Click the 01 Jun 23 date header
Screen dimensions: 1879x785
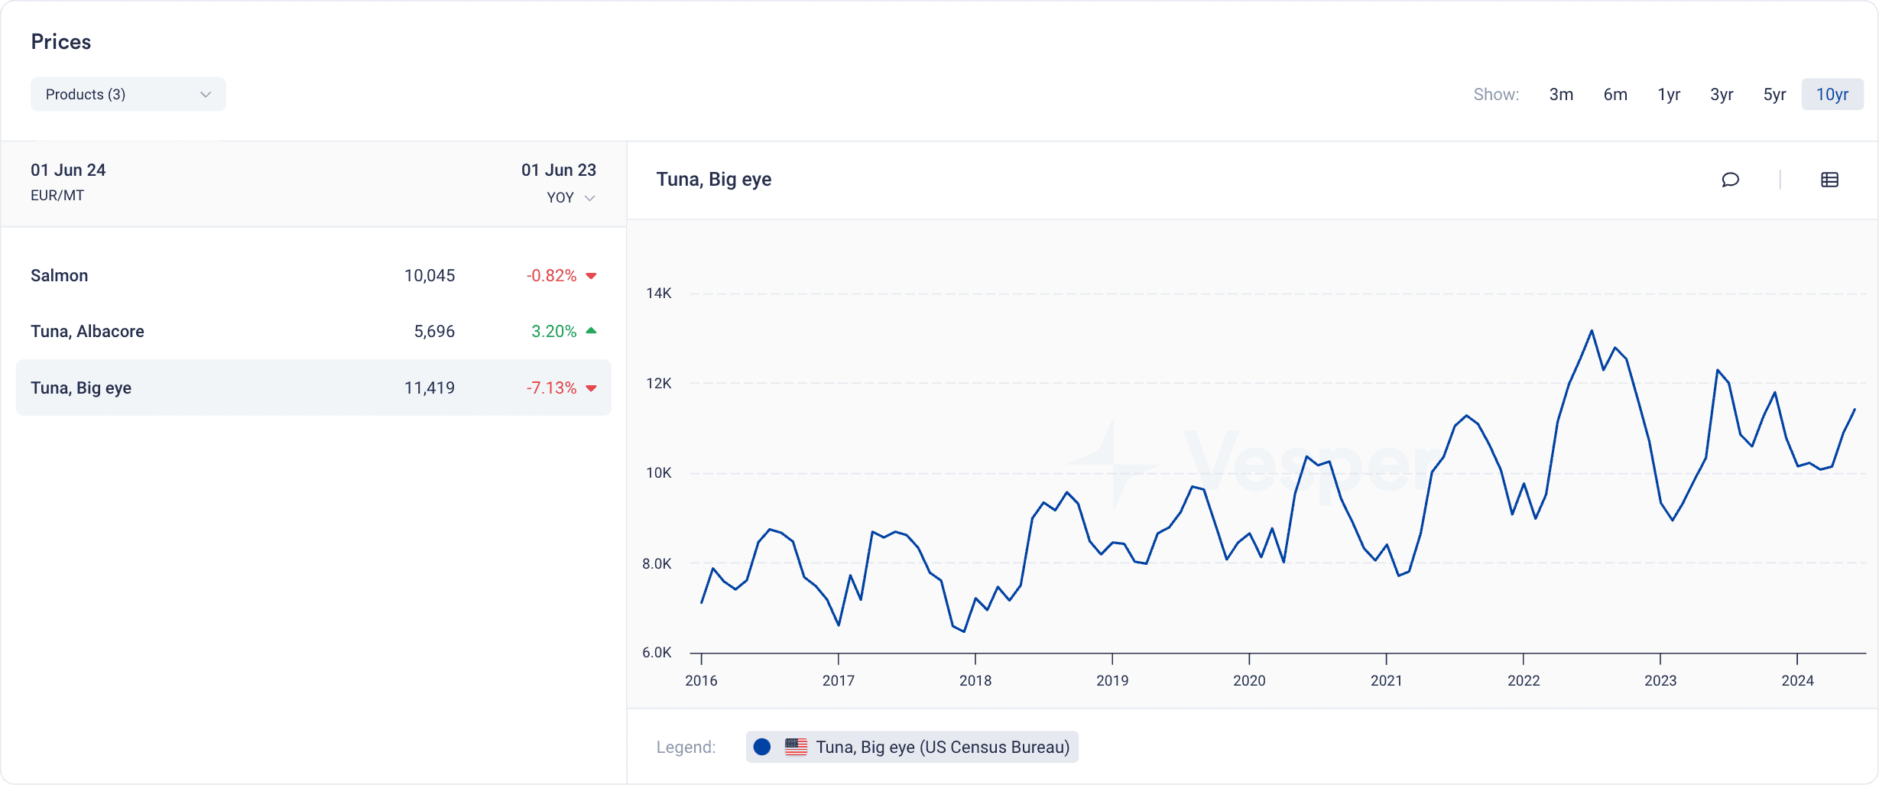pyautogui.click(x=559, y=170)
